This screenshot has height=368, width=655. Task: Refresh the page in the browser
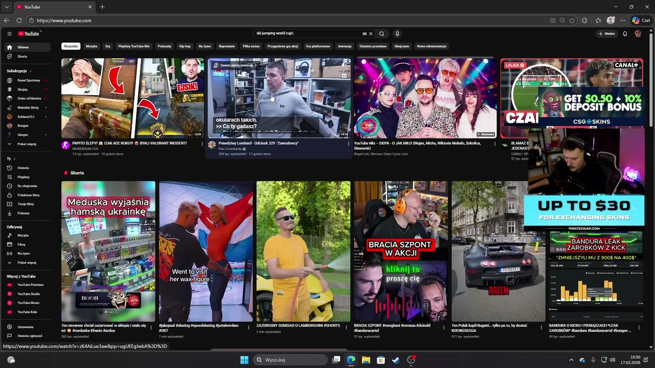point(19,20)
